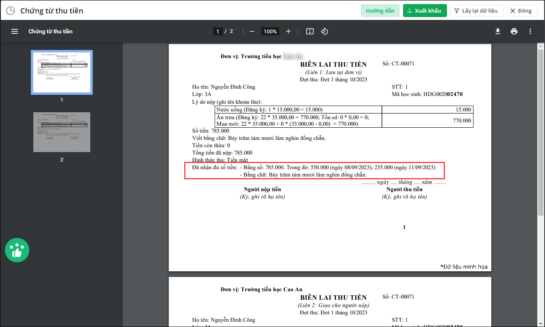Click the green thumbs-up feedback button
Image resolution: width=545 pixels, height=327 pixels.
tap(17, 250)
